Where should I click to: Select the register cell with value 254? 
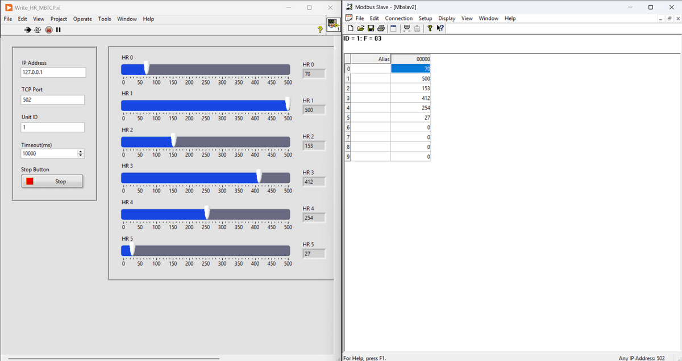click(x=411, y=107)
